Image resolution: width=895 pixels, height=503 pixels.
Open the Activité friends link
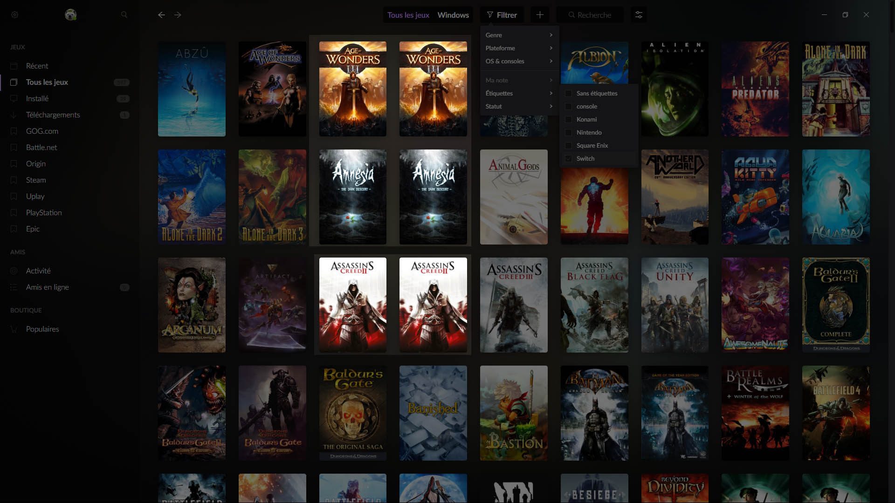click(70, 271)
